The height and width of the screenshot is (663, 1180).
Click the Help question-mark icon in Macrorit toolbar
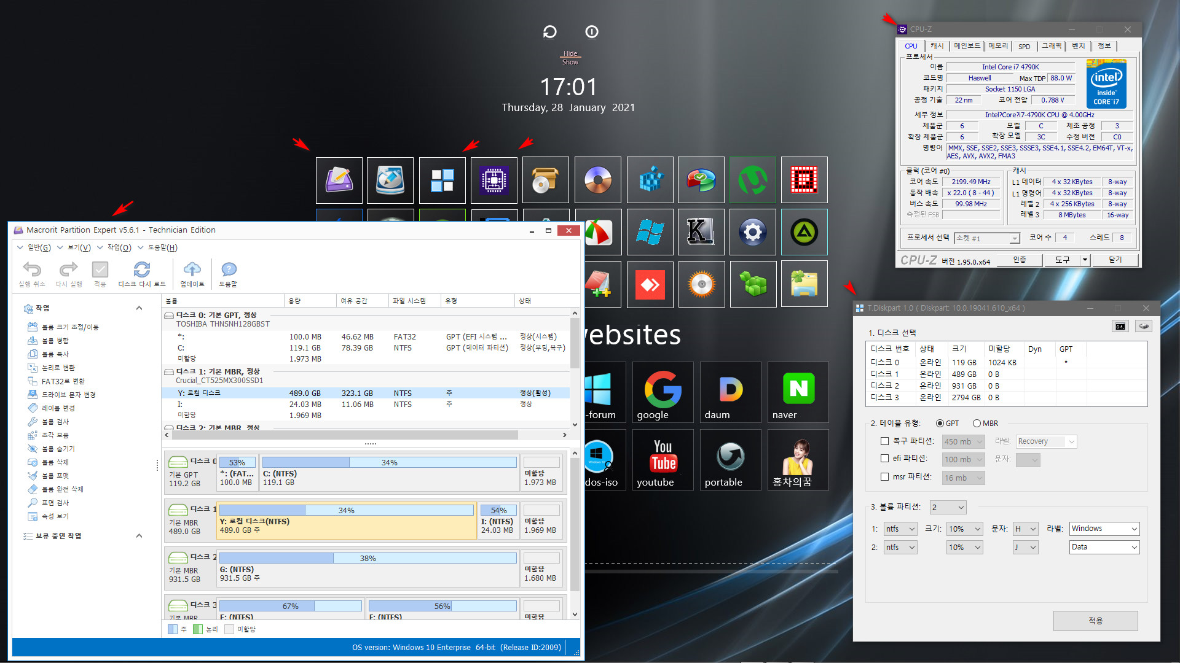(229, 269)
